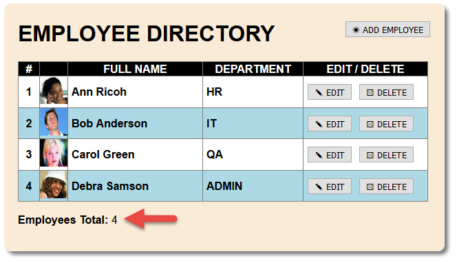Image resolution: width=457 pixels, height=265 pixels.
Task: Click pencil icon in Ann Ricoh's row
Action: [x=319, y=93]
